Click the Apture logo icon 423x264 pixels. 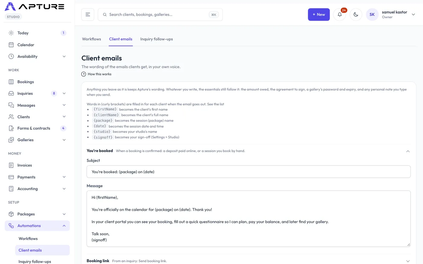coord(10,7)
